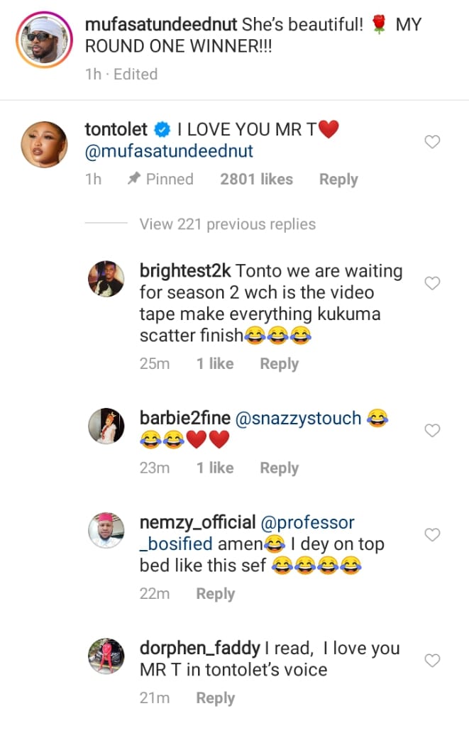Reply to tontolet's pinned comment

[x=338, y=180]
